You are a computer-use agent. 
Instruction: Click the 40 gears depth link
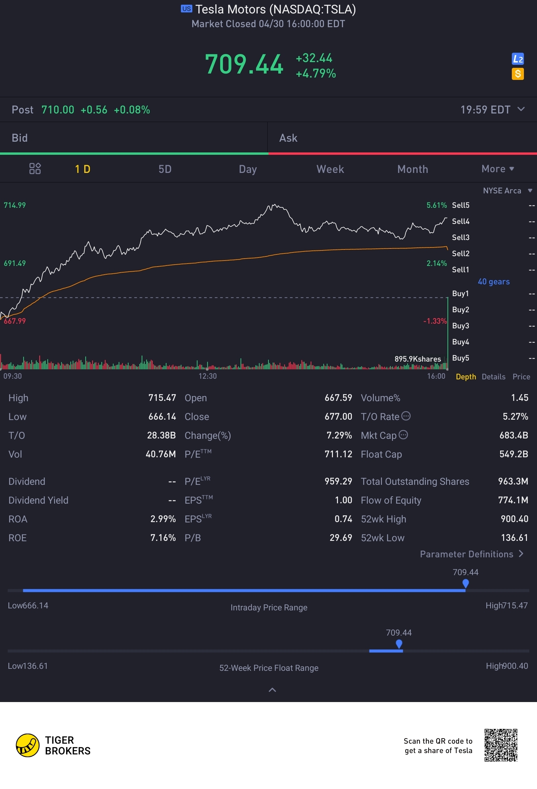[x=494, y=281]
